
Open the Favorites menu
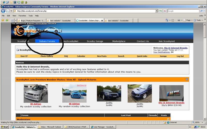pos(22,16)
